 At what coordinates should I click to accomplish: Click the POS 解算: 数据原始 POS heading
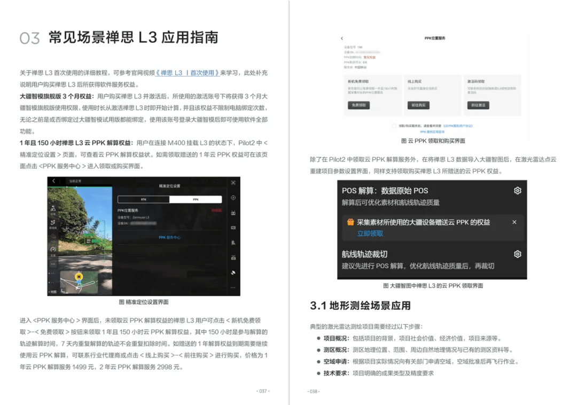385,191
